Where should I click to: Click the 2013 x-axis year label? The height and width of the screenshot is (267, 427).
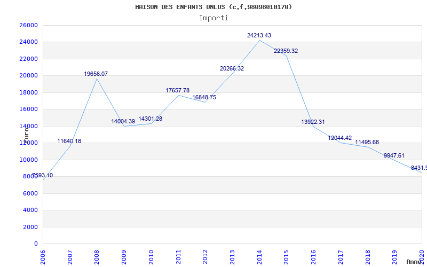[x=232, y=257]
